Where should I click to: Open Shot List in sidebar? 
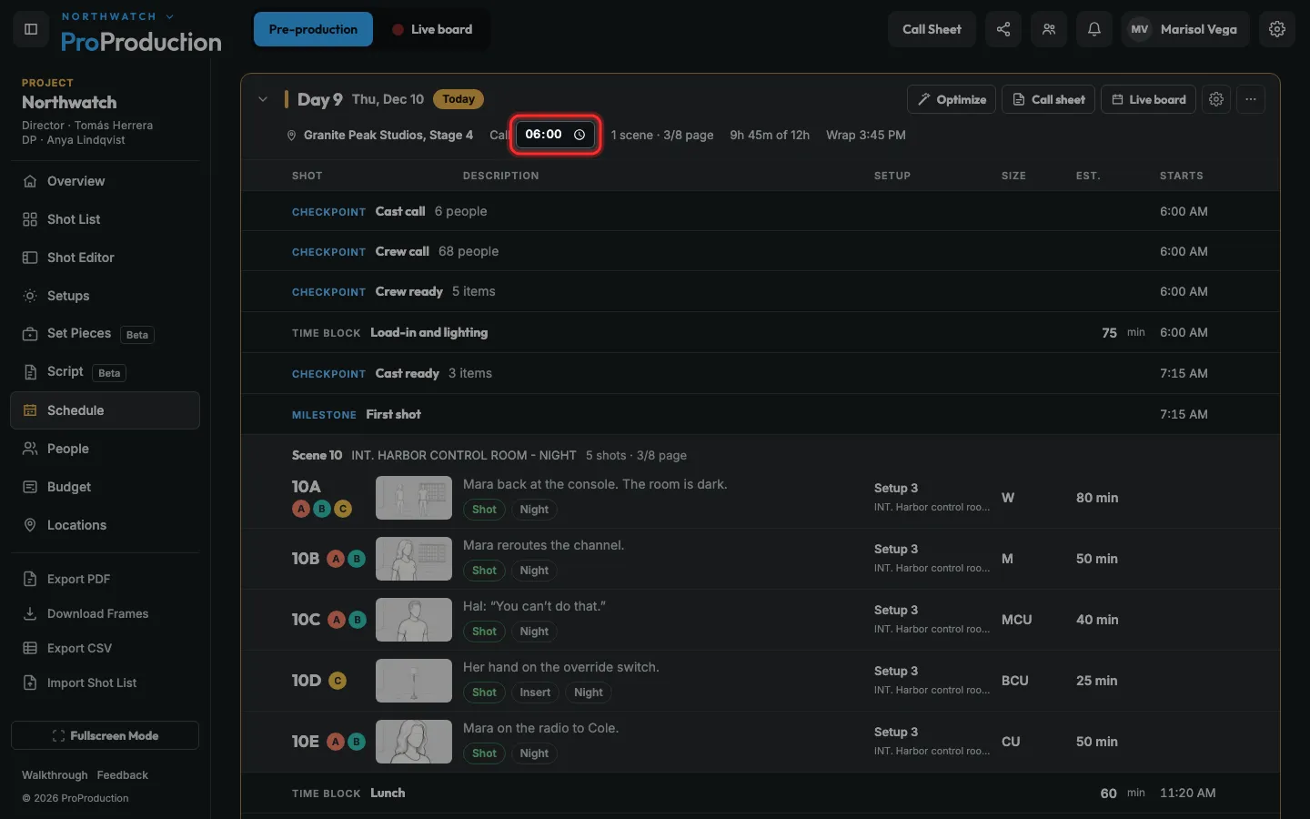coord(106,219)
